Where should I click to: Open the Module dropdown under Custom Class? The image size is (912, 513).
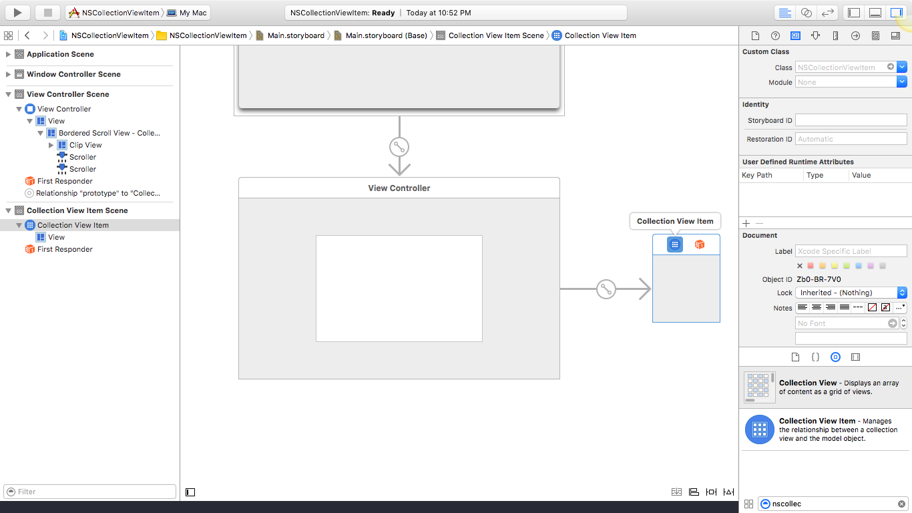901,81
